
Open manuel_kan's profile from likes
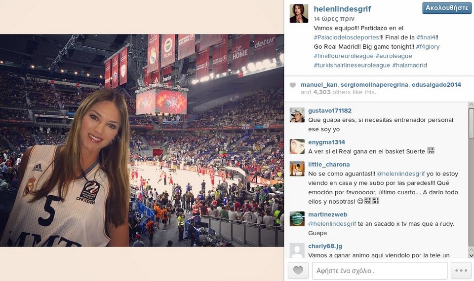click(x=319, y=85)
